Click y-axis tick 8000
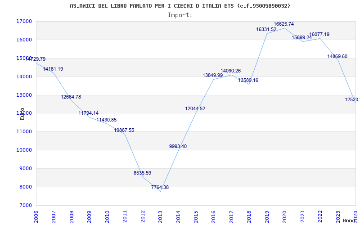This screenshot has width=360, height=225. coord(25,187)
